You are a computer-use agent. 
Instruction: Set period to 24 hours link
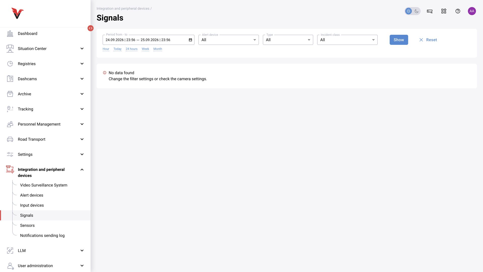132,49
